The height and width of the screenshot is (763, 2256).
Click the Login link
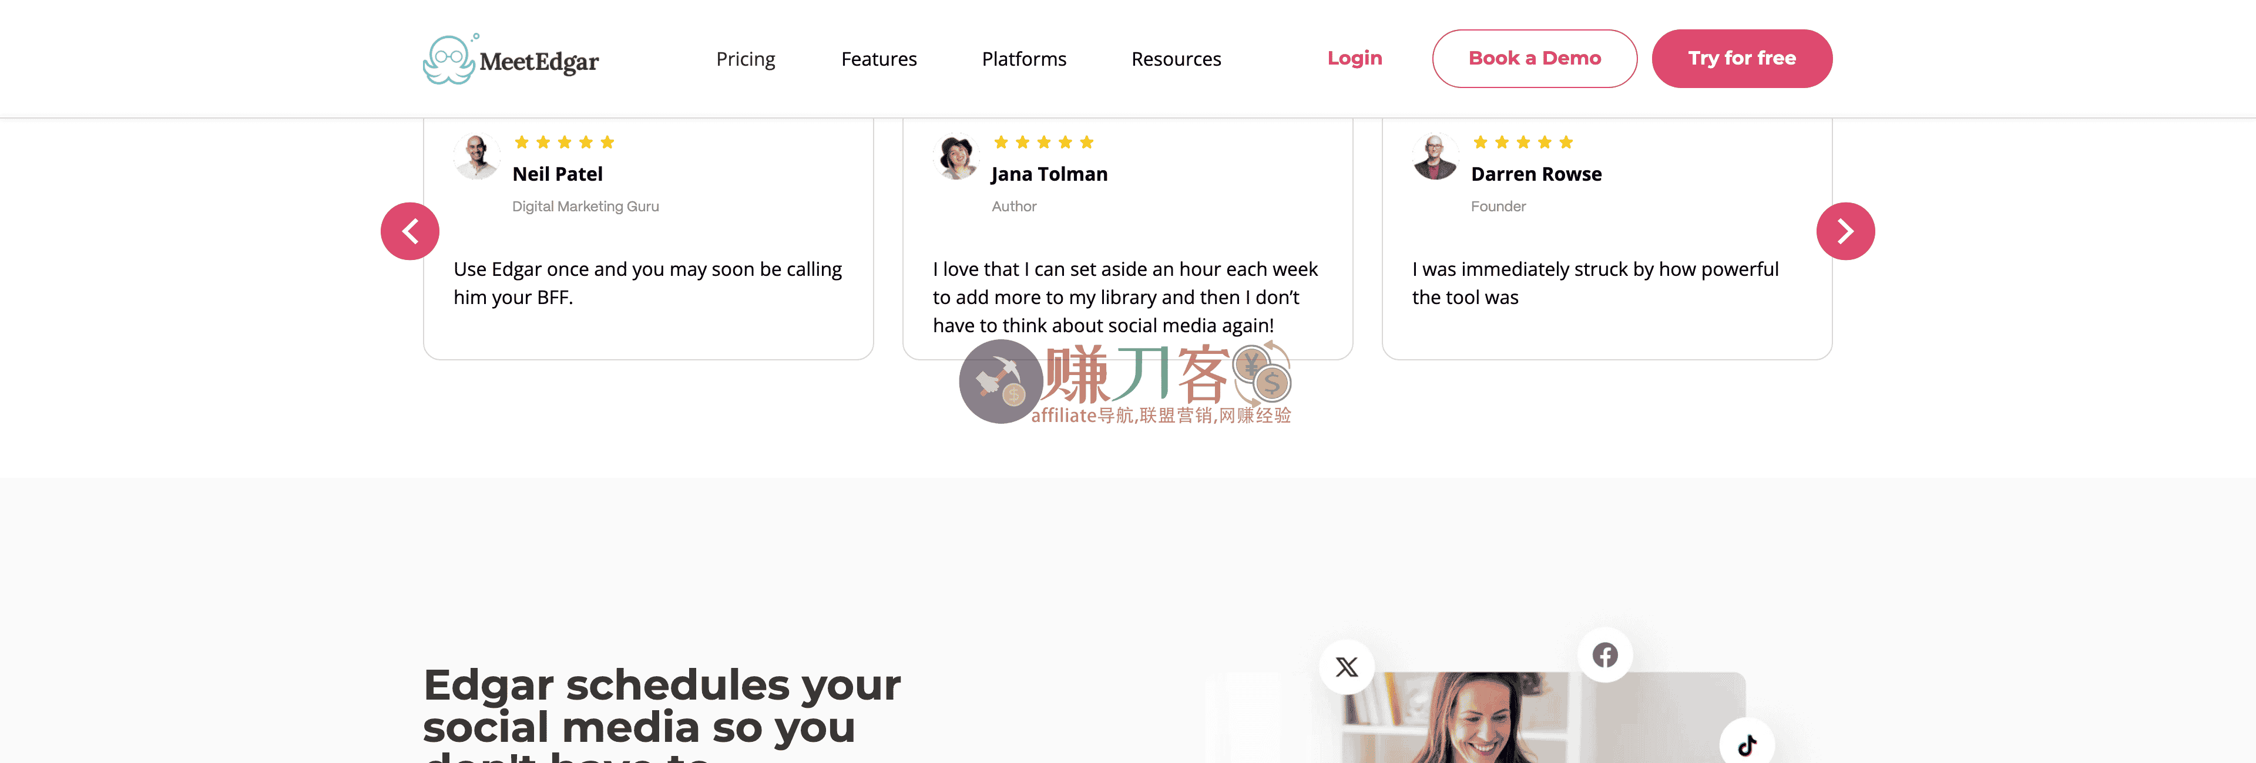(1354, 58)
